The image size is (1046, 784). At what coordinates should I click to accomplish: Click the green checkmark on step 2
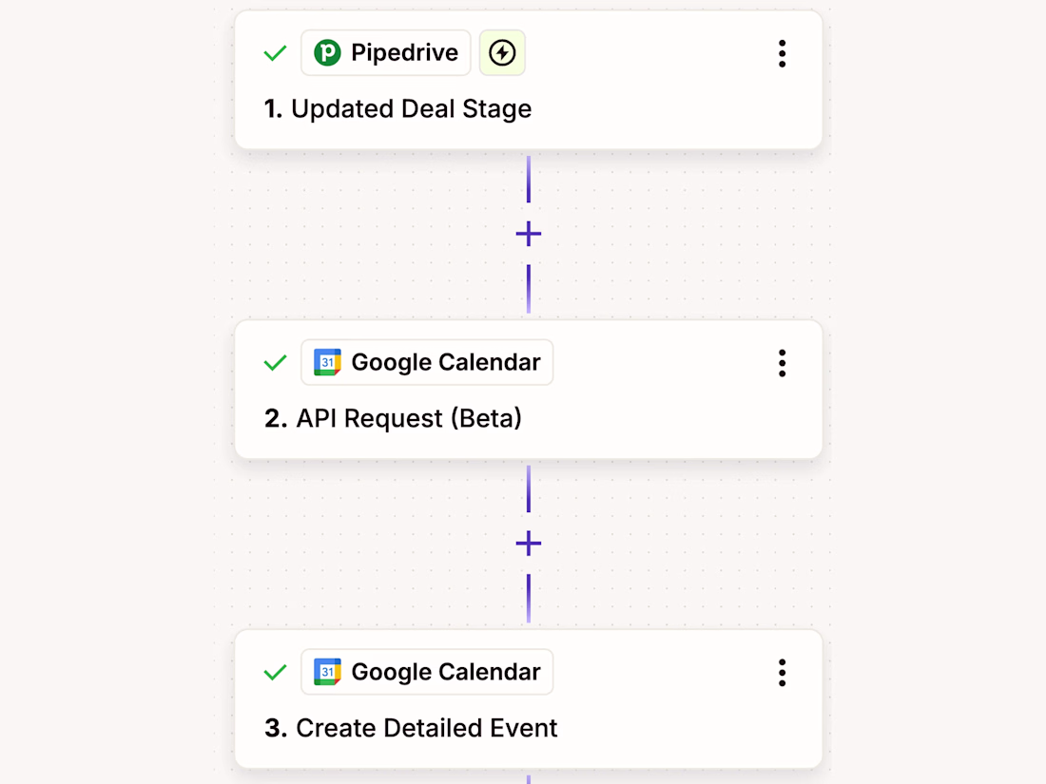275,363
